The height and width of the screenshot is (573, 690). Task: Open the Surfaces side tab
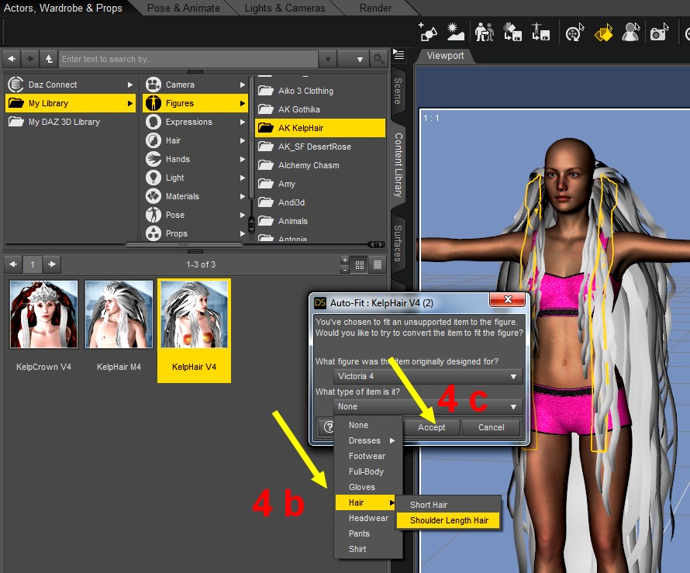click(x=398, y=243)
